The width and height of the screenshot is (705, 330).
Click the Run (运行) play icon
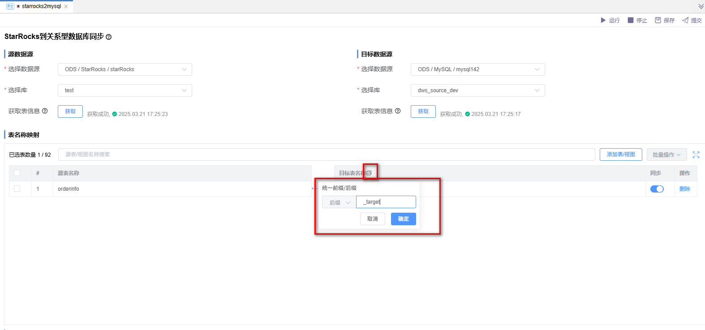(603, 20)
